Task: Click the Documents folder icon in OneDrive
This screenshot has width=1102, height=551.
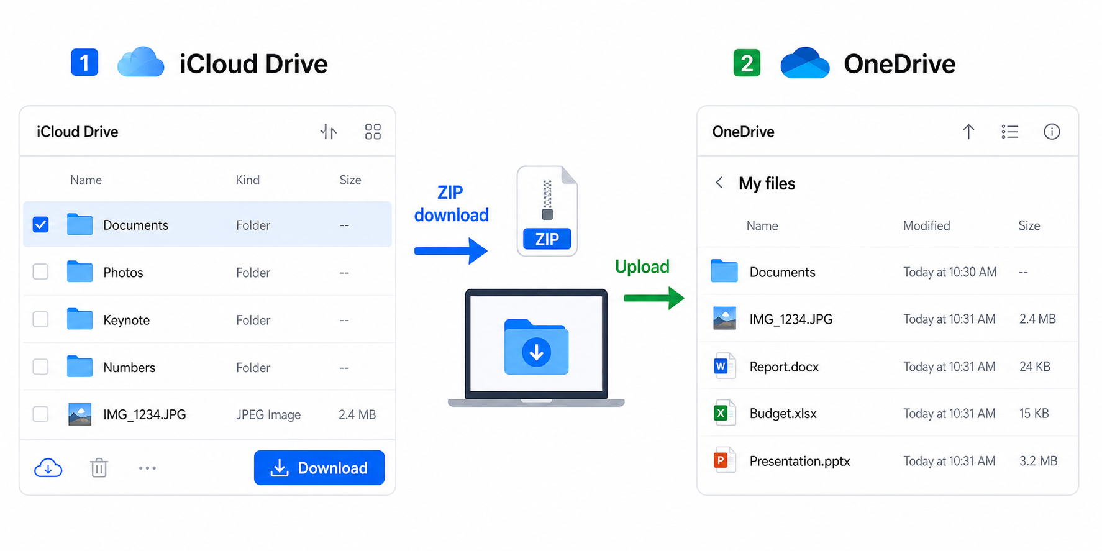Action: 724,271
